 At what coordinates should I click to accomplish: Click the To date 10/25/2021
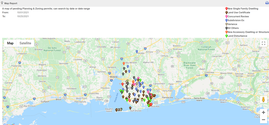point(23,16)
